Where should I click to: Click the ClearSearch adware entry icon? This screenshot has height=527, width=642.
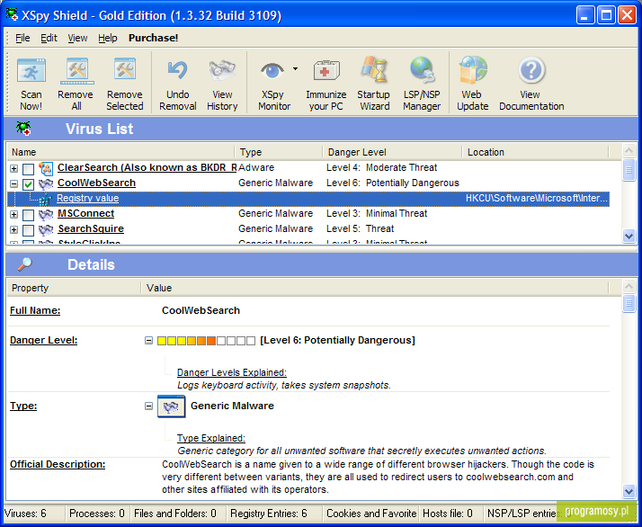tap(46, 168)
